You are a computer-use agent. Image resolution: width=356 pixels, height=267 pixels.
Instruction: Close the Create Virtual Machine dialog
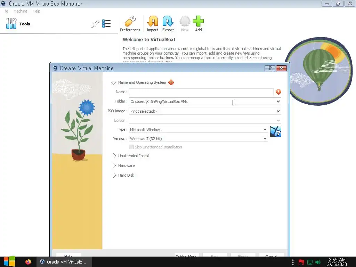tap(281, 68)
